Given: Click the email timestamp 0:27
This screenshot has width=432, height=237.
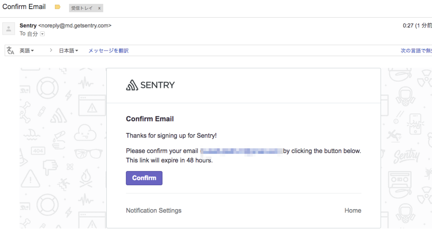Looking at the screenshot, I should [x=408, y=26].
